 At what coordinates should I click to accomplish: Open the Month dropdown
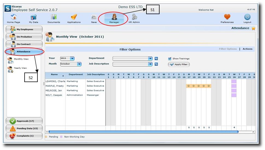(79, 64)
